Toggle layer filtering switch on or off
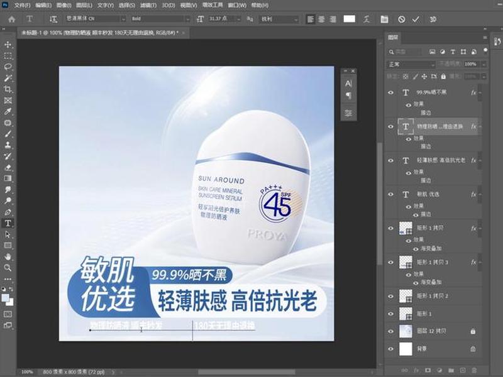503x377 pixels. click(x=485, y=50)
